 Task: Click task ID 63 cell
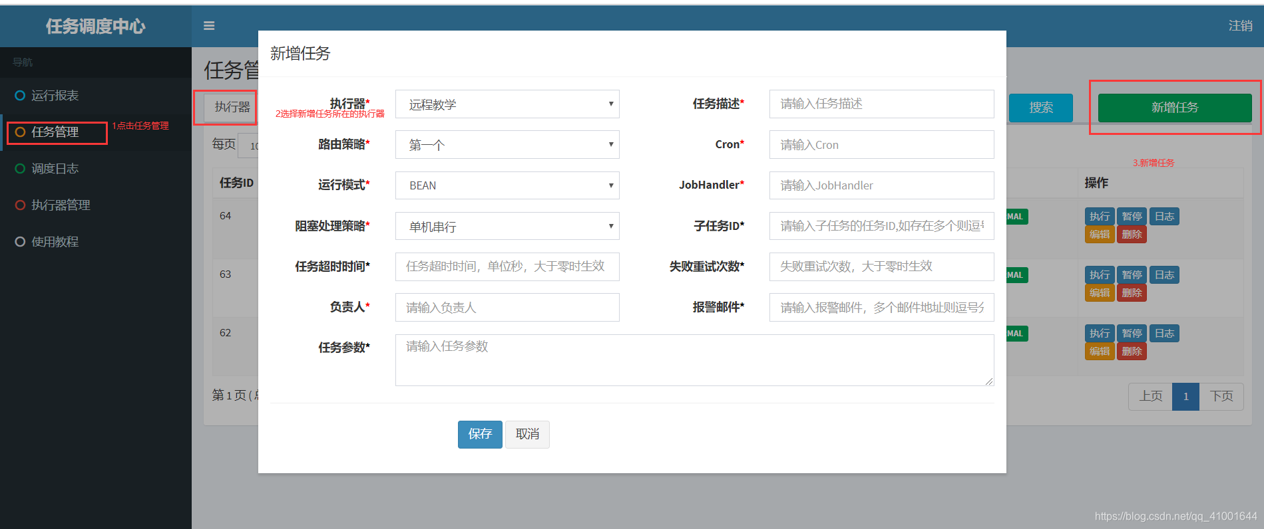tap(226, 274)
